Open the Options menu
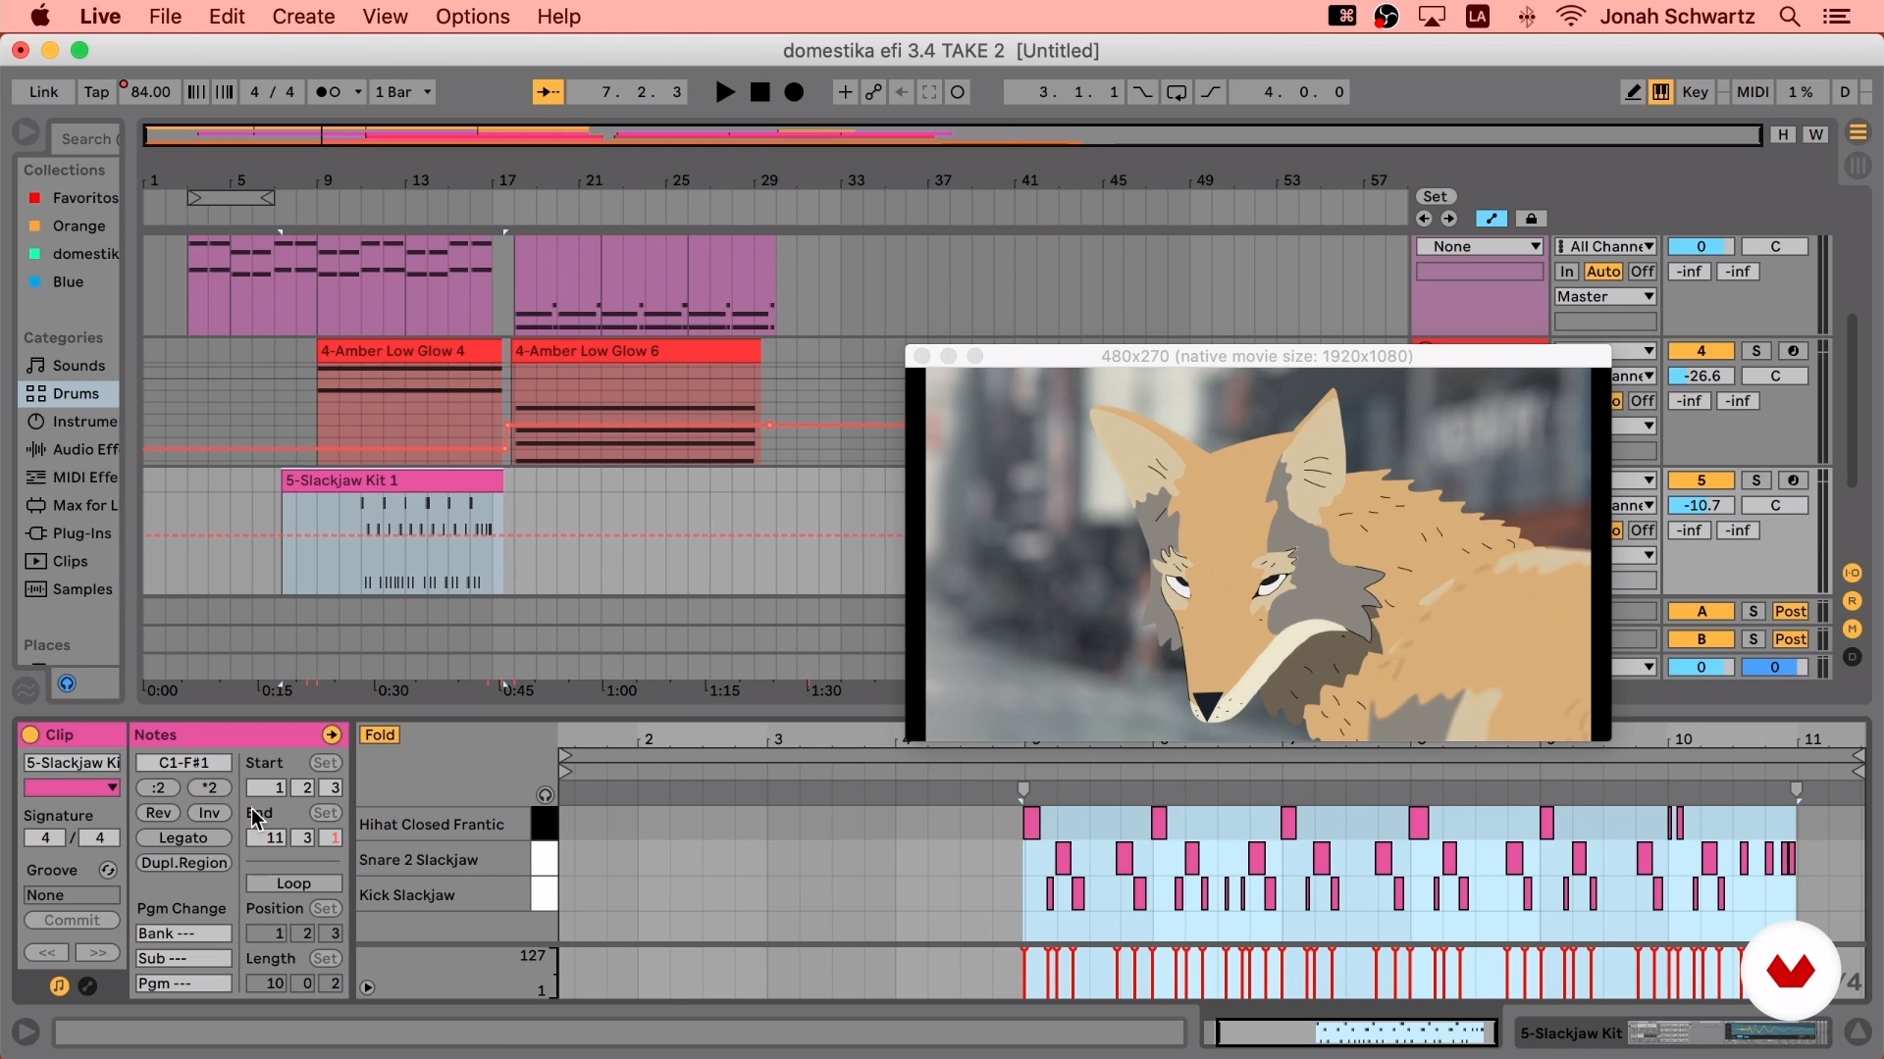 [x=472, y=17]
